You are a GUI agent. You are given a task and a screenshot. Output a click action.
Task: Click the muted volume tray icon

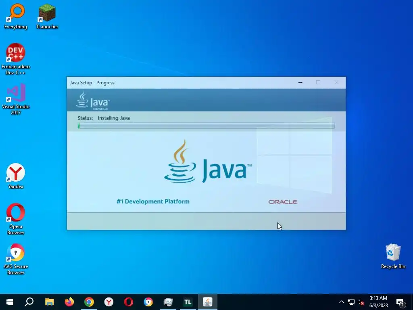(361, 302)
